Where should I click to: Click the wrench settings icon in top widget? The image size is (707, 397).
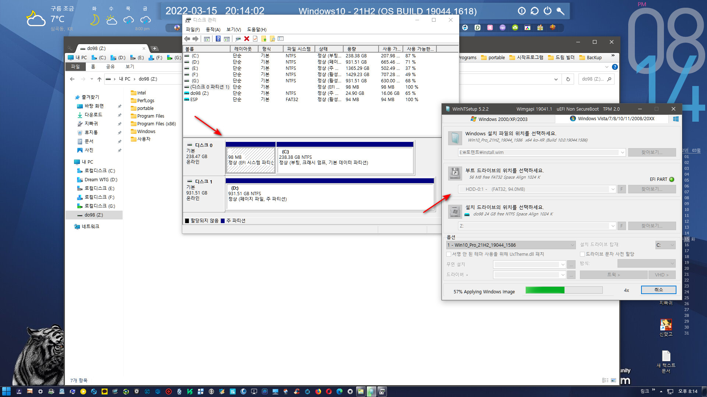point(560,11)
